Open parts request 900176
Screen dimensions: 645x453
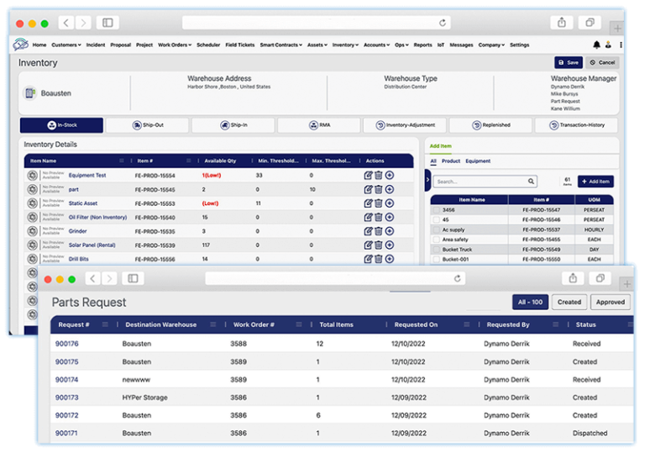click(66, 344)
